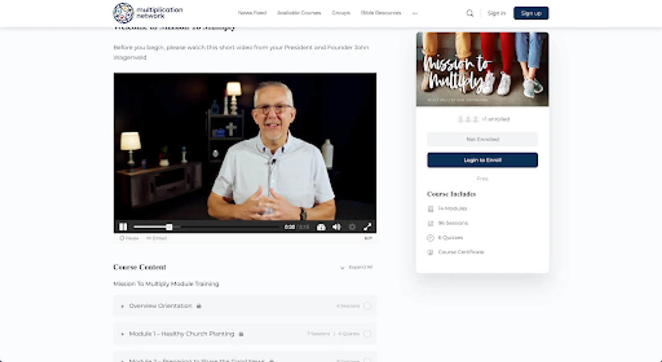Image resolution: width=662 pixels, height=362 pixels.
Task: Click the Login to Enroll button
Action: (x=483, y=160)
